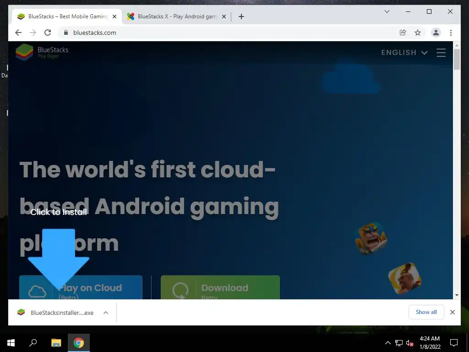Screen dimensions: 469x352
Task: Open the tab search chevron in the title bar
Action: [x=387, y=11]
